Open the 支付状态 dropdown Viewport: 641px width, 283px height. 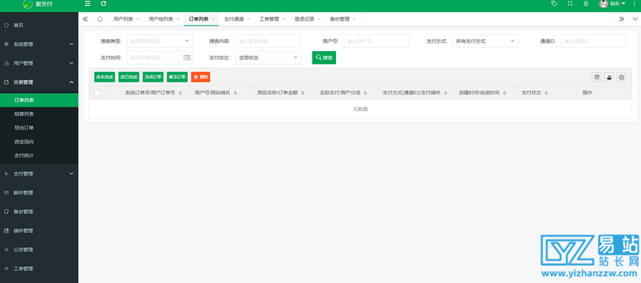pyautogui.click(x=268, y=58)
